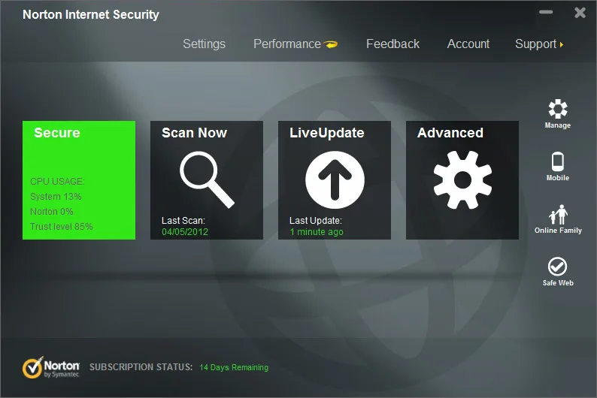Run LiveUpdate via the up-arrow icon

click(x=335, y=179)
